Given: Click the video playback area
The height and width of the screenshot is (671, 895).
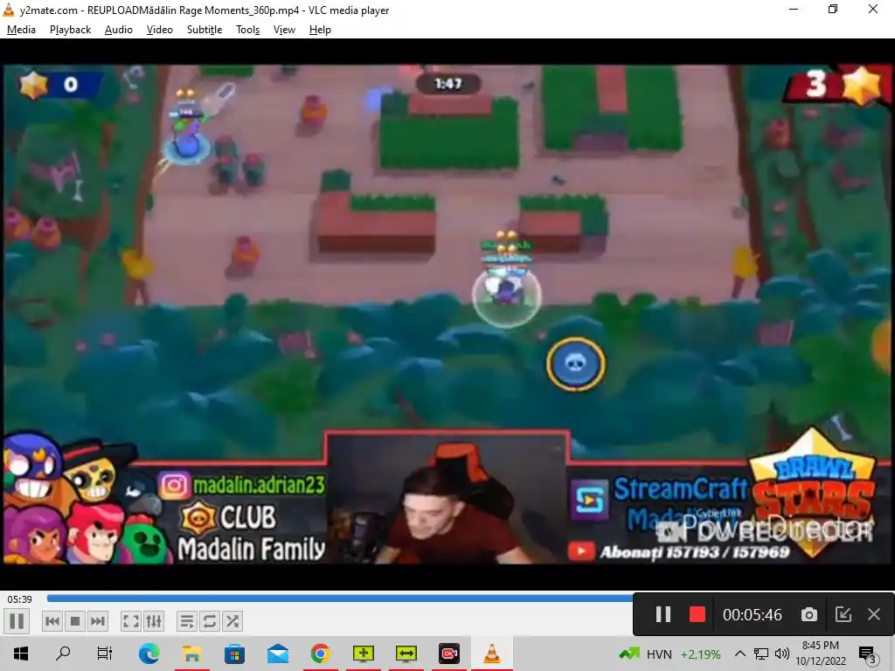Looking at the screenshot, I should coord(447,314).
